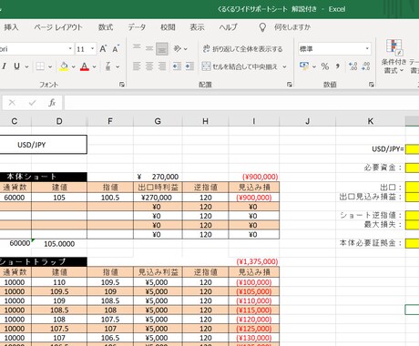
Task: Open the 表示 (View) tab
Action: point(197,27)
